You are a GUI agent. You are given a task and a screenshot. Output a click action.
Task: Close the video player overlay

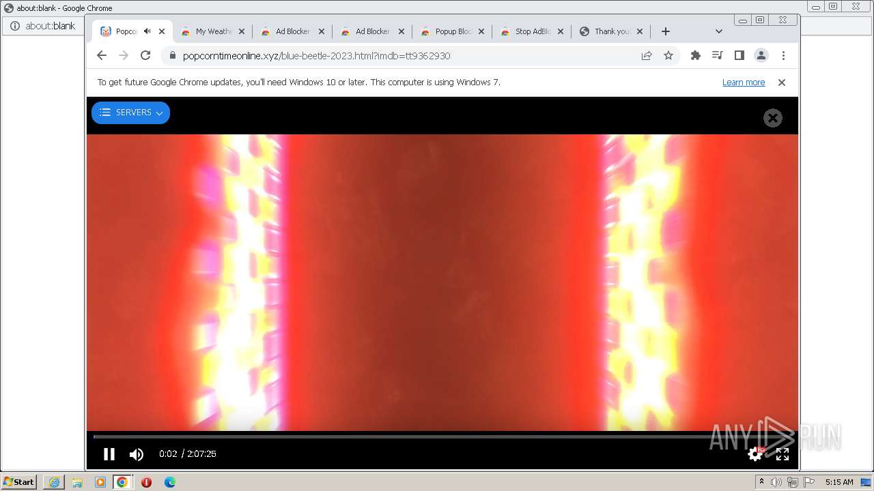(772, 118)
